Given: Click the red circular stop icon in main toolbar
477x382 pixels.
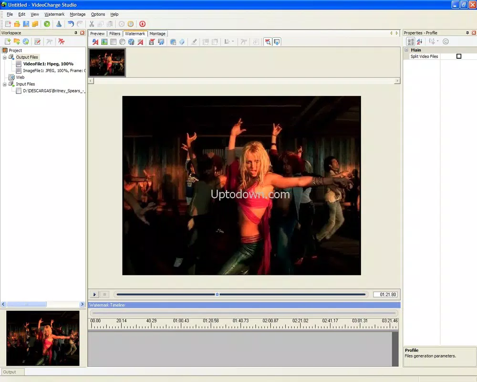Looking at the screenshot, I should click(x=142, y=24).
